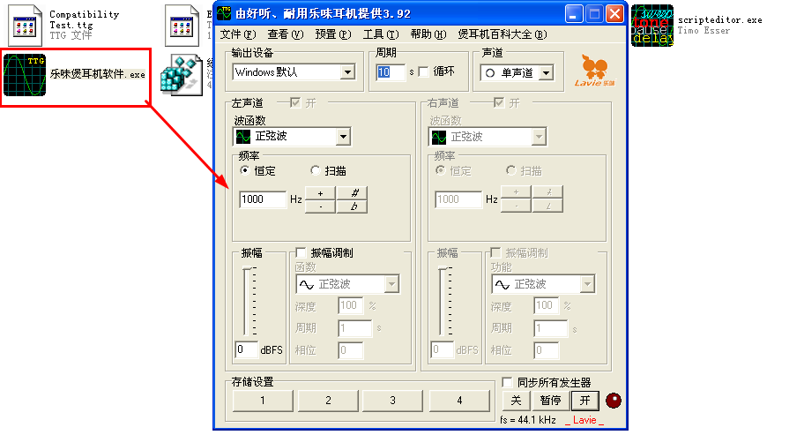Viewport: 804px width, 435px height.
Task: Toggle the 左声道 开 checkbox
Action: (x=295, y=103)
